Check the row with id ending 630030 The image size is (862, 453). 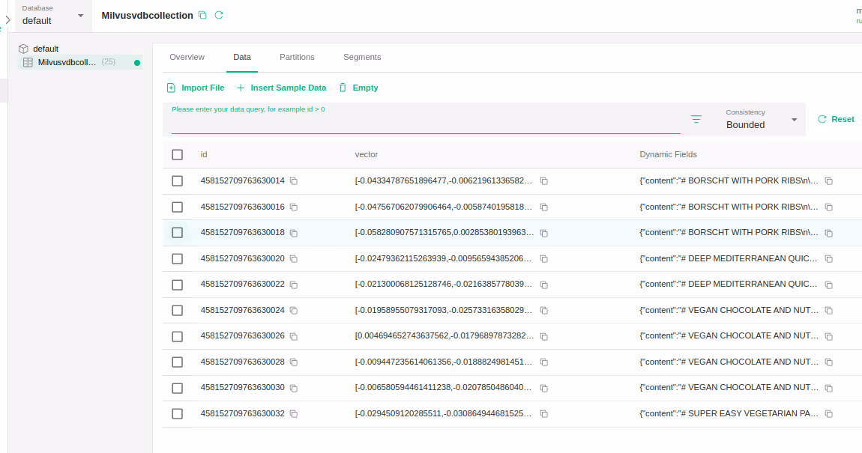[x=177, y=388]
